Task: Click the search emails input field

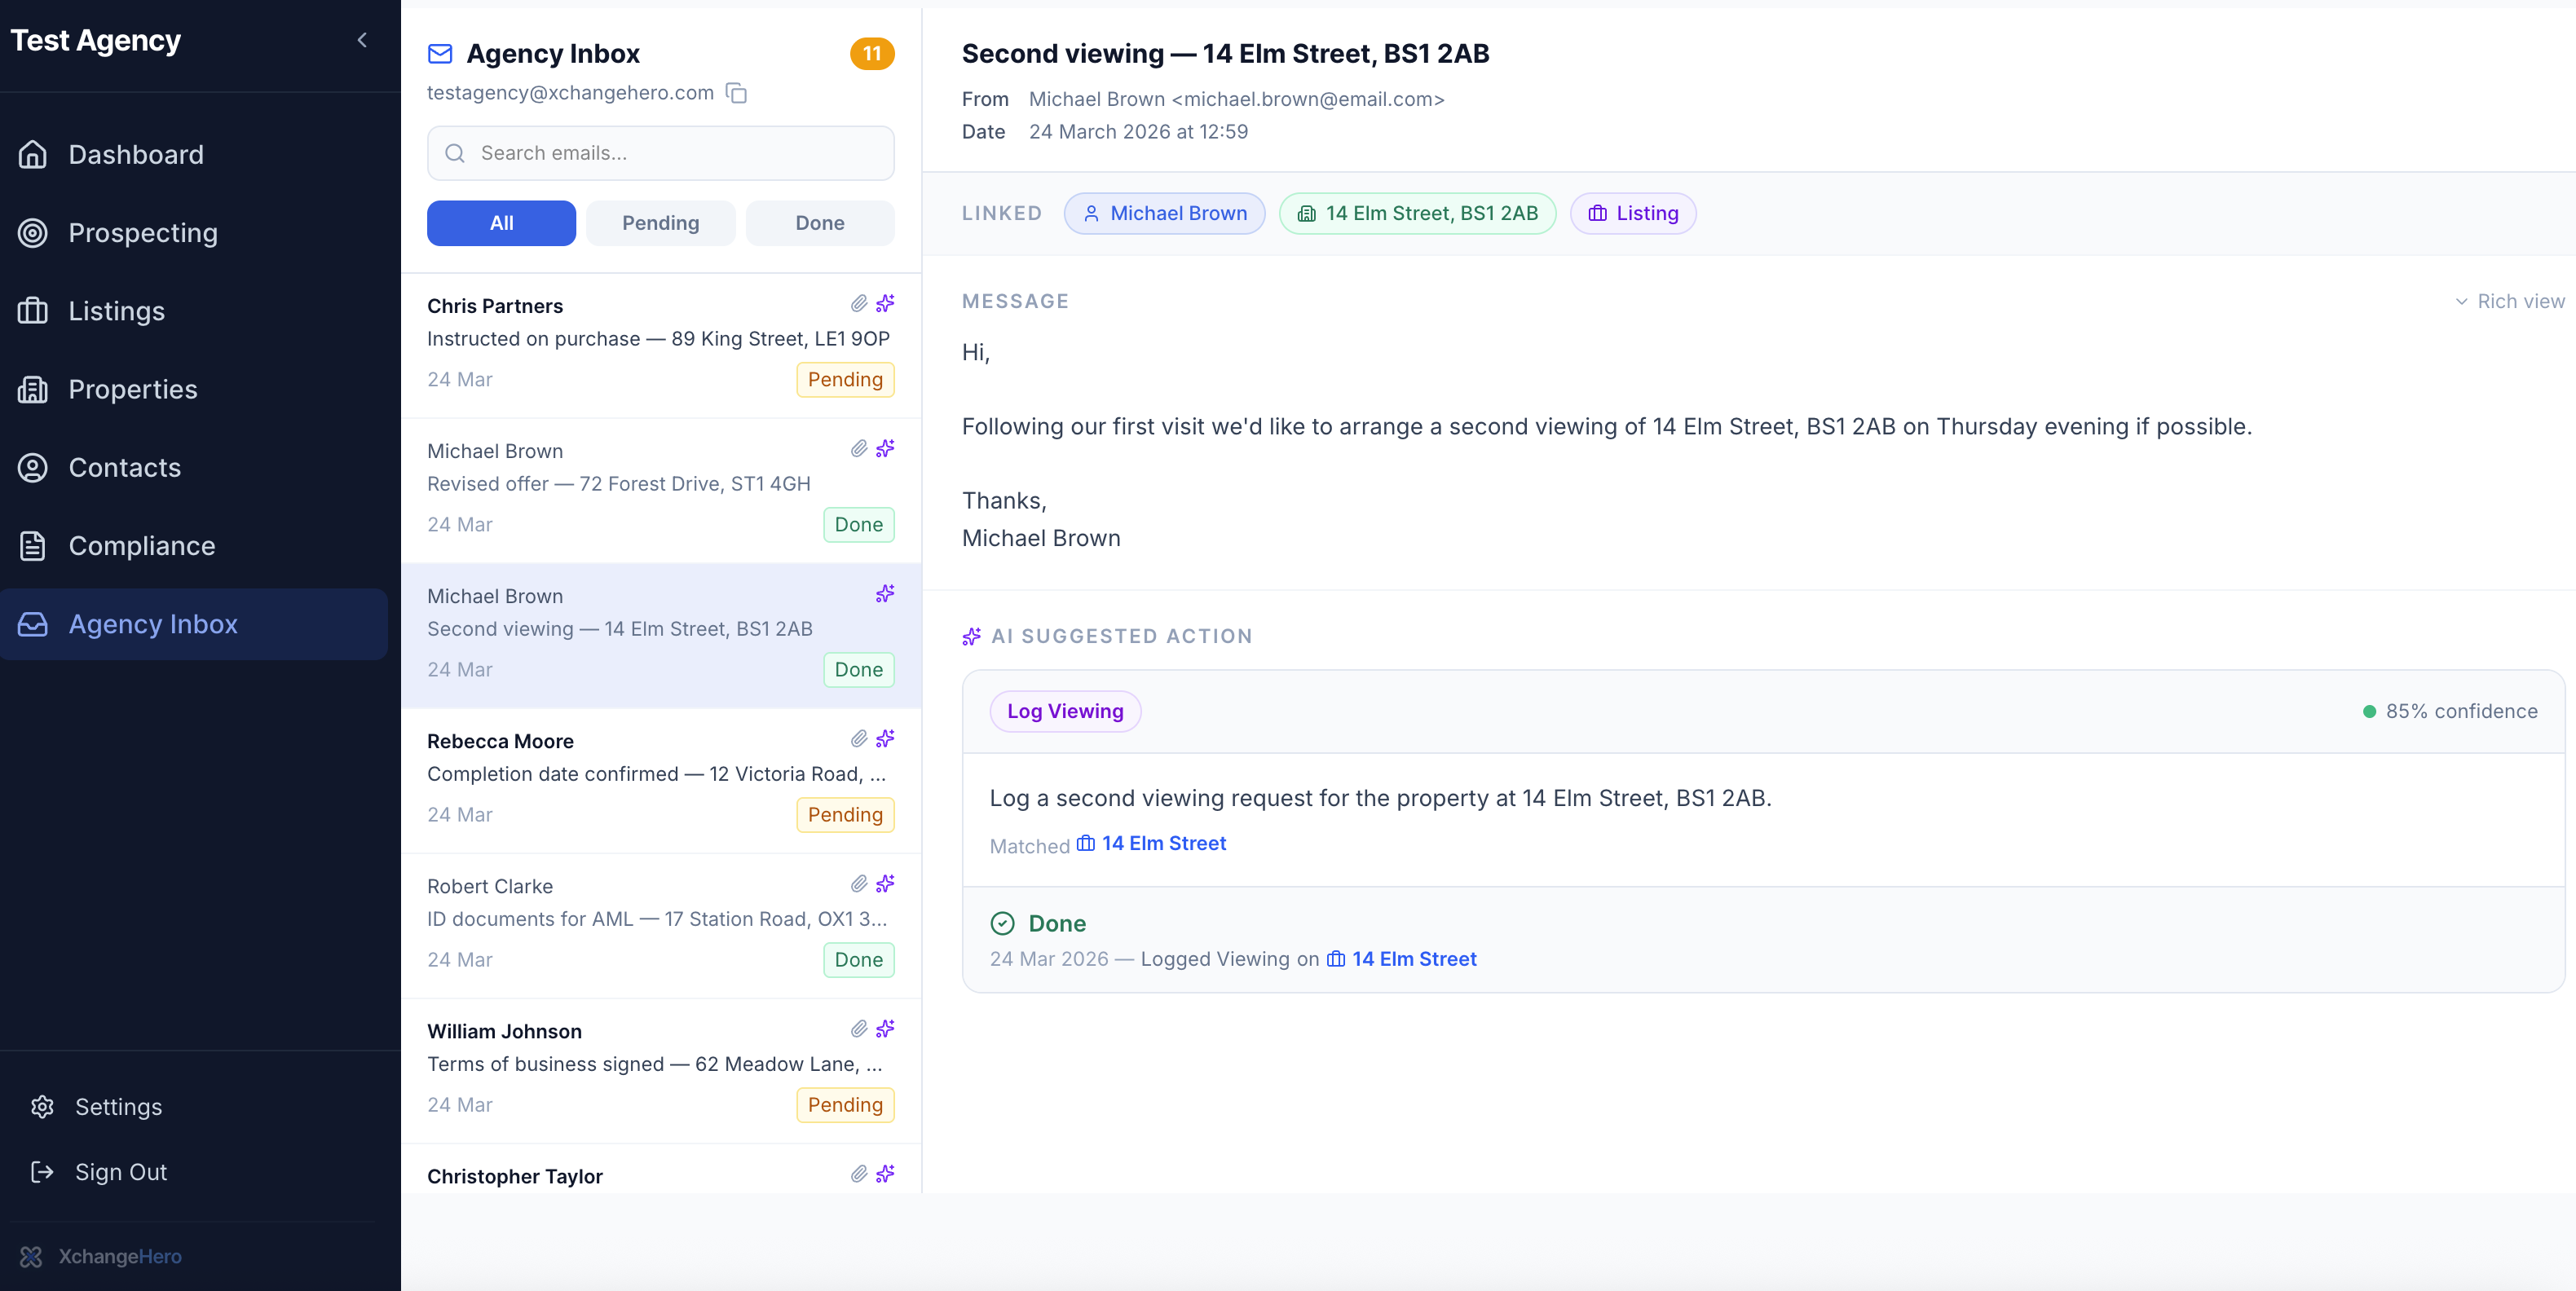Action: (x=660, y=153)
